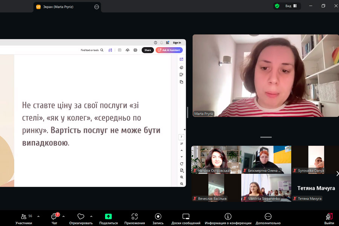Click the Save floppy disk icon in Acrobat
The width and height of the screenshot is (339, 226).
pos(119,50)
